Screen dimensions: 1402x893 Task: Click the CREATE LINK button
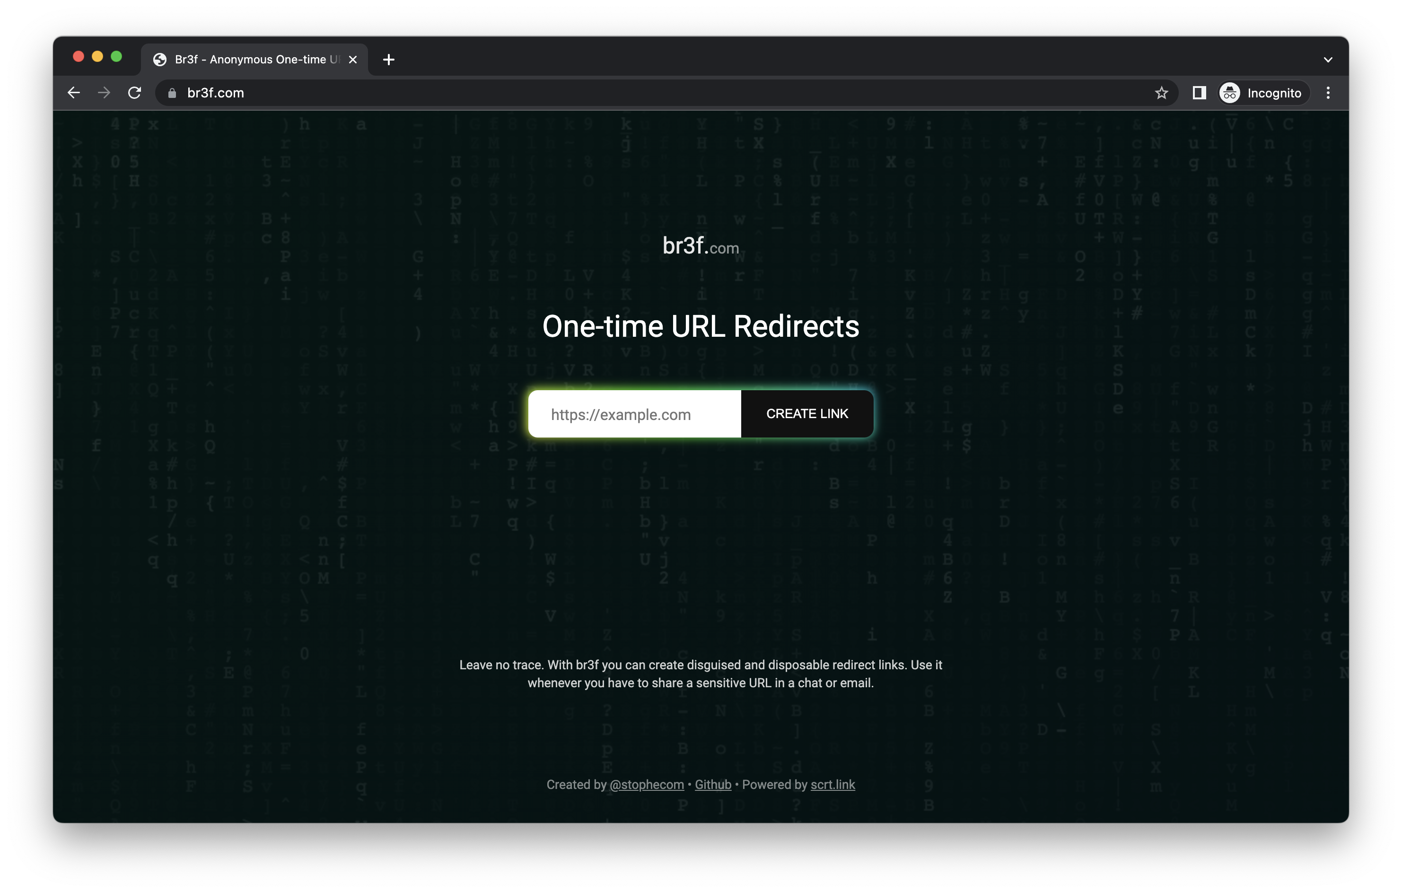click(x=807, y=414)
